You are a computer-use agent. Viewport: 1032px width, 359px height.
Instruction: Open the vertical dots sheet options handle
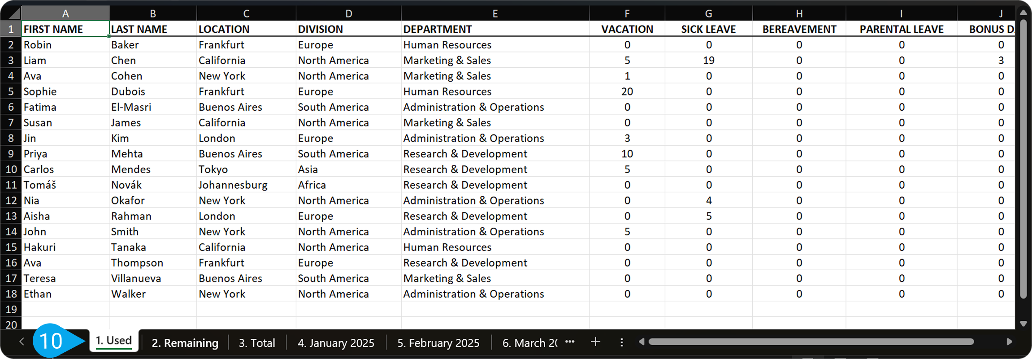pyautogui.click(x=621, y=342)
